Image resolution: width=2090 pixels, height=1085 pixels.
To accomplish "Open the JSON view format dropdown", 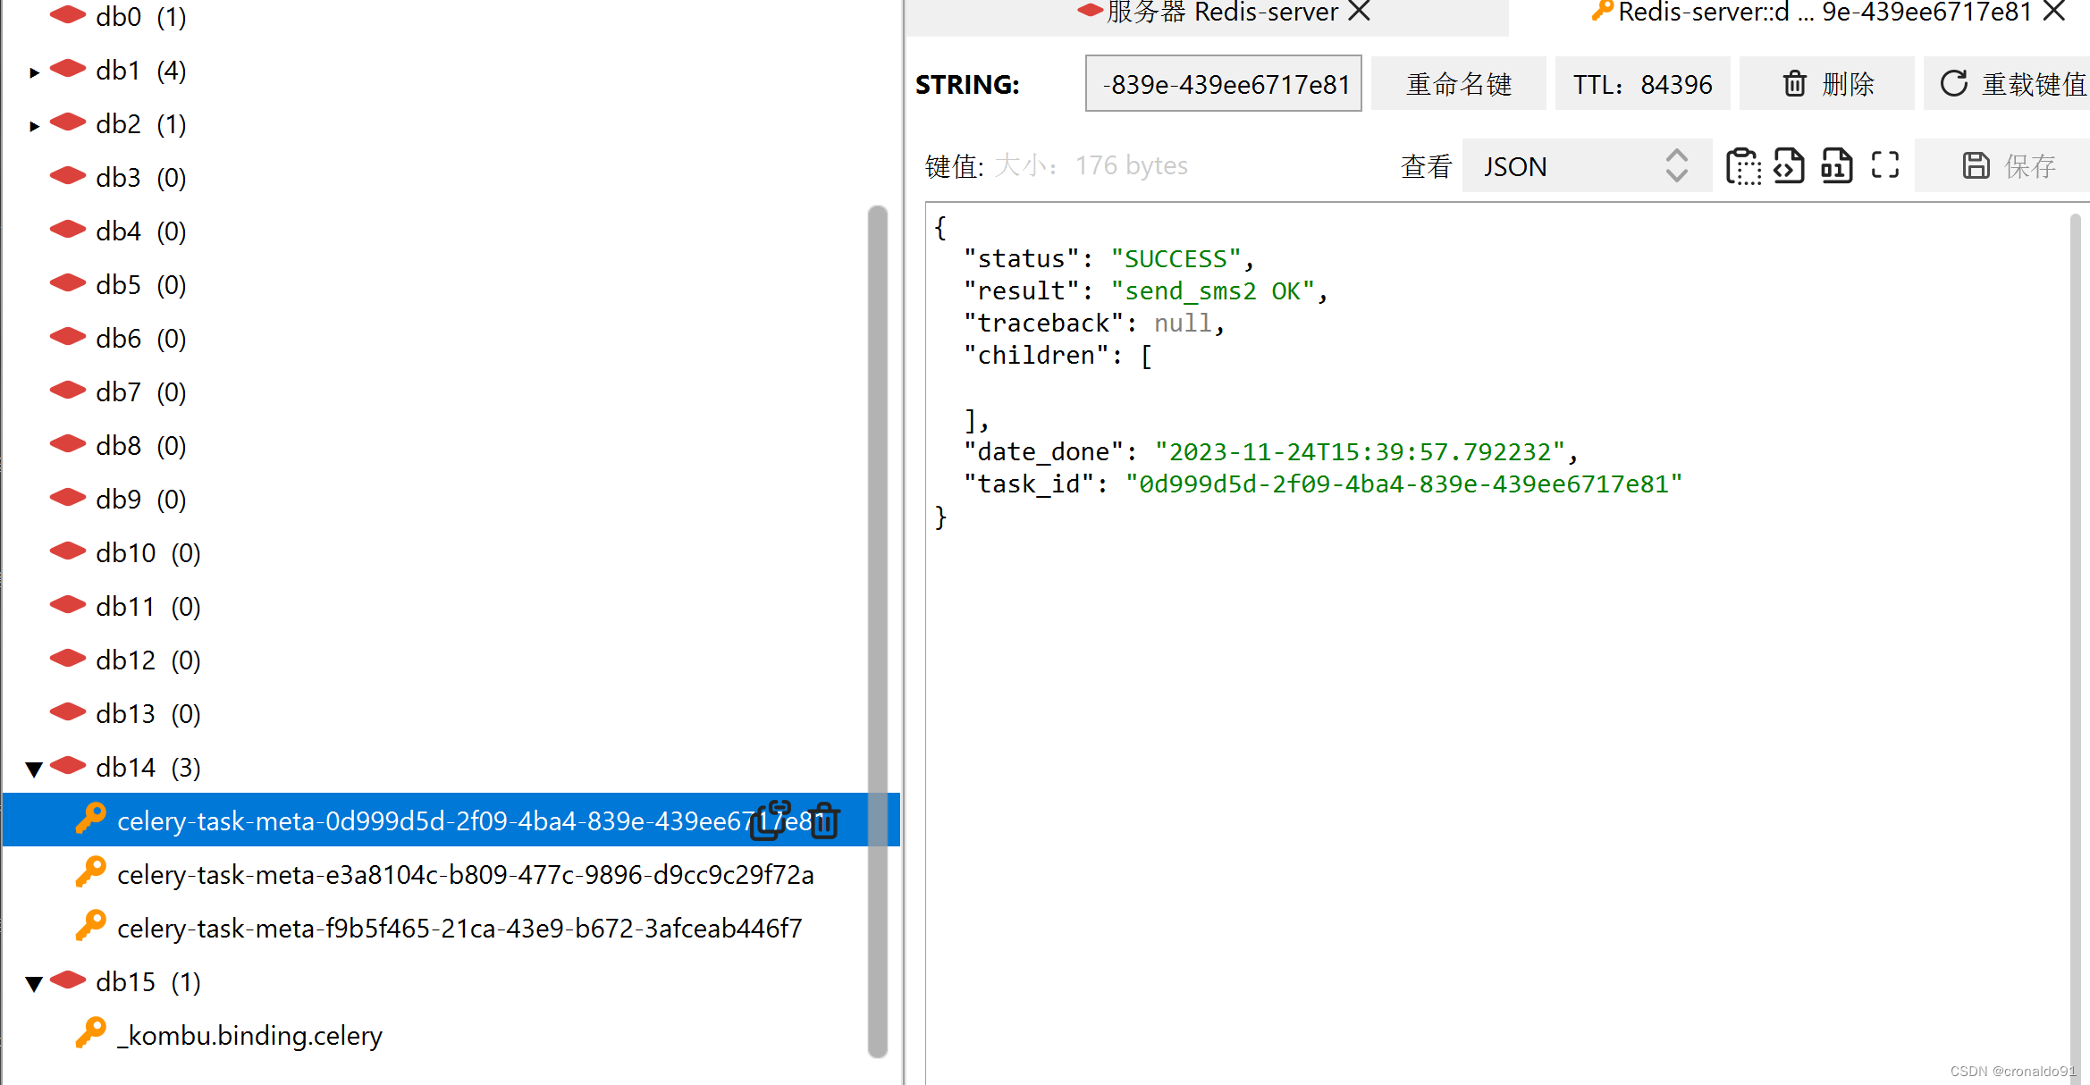I will (1587, 166).
